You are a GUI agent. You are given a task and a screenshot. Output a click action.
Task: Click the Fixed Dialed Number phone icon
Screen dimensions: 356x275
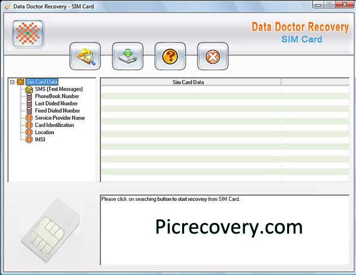click(29, 111)
